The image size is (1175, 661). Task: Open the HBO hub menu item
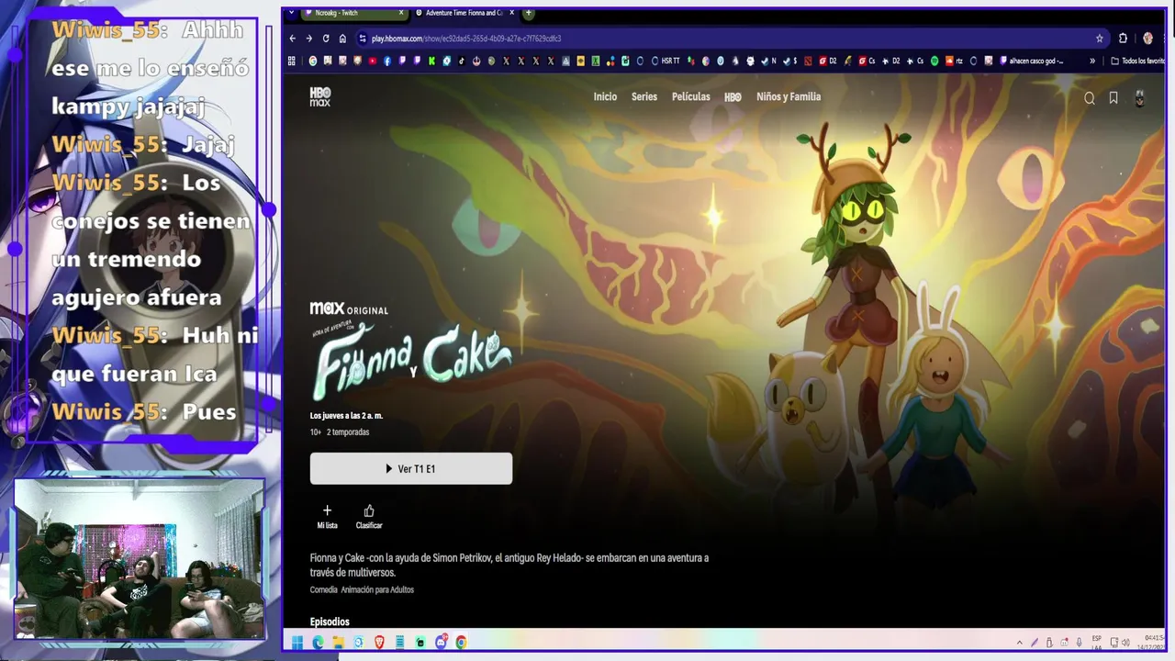pos(733,97)
